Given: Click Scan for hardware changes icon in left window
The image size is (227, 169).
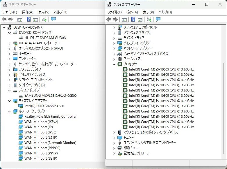Looking at the screenshot, I should (53, 19).
